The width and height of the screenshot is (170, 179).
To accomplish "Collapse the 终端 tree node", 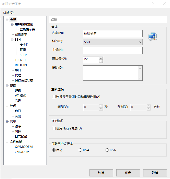I will [7, 86].
